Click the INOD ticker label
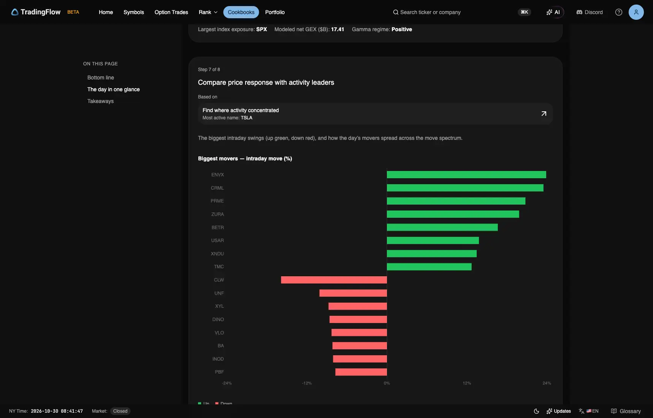 coord(218,359)
